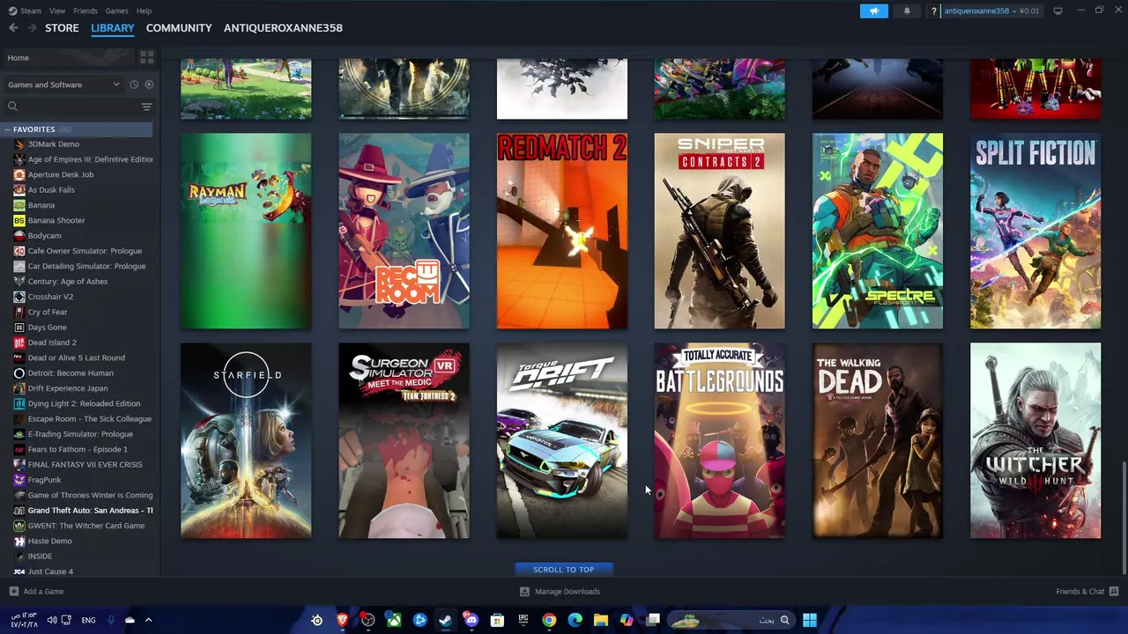Open Xbox app from taskbar
1128x634 pixels.
[394, 620]
